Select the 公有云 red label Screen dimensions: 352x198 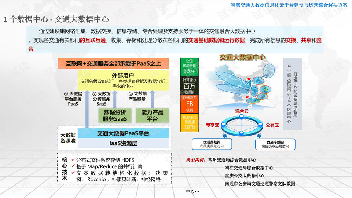[x=272, y=125]
